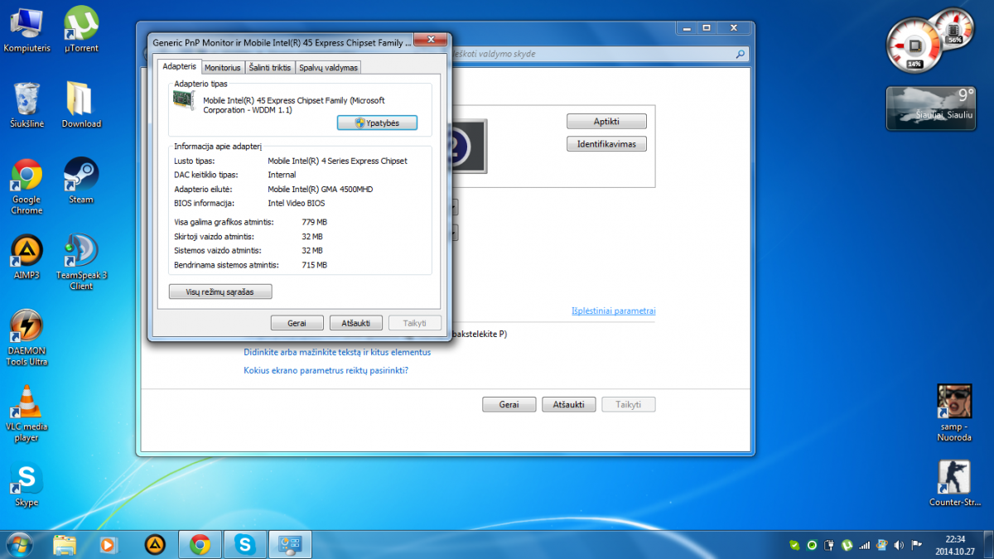Open the AIMP3 desktop shortcut
This screenshot has height=559, width=994.
pyautogui.click(x=27, y=257)
